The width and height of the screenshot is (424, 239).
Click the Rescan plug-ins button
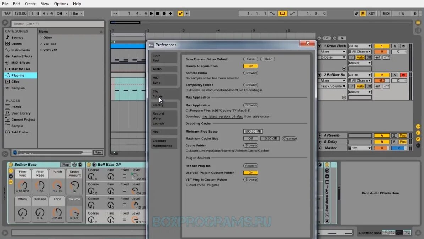point(250,166)
